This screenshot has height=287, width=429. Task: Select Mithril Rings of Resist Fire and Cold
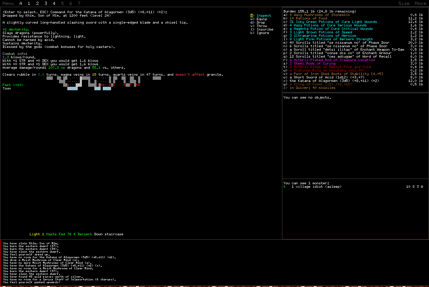tap(353, 67)
